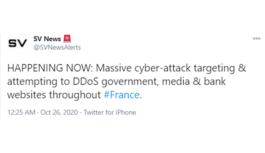265x153 pixels.
Task: Click the red siren emoji beside SV News
Action: (x=68, y=39)
